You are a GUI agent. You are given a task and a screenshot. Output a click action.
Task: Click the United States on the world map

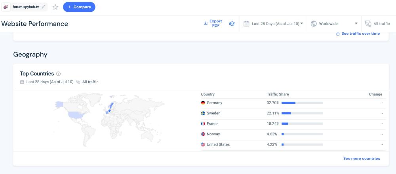coord(76,115)
